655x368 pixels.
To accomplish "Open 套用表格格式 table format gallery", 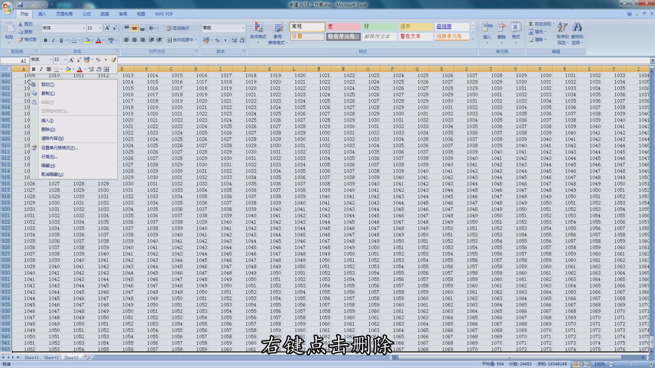I will point(277,33).
